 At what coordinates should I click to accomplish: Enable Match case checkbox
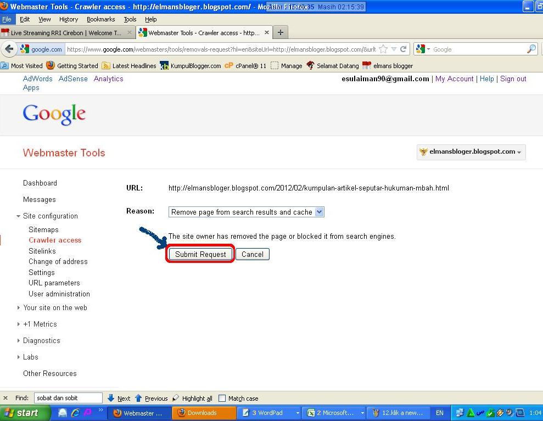(222, 398)
